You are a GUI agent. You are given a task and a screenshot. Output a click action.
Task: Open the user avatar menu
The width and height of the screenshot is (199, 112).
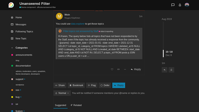click(187, 5)
